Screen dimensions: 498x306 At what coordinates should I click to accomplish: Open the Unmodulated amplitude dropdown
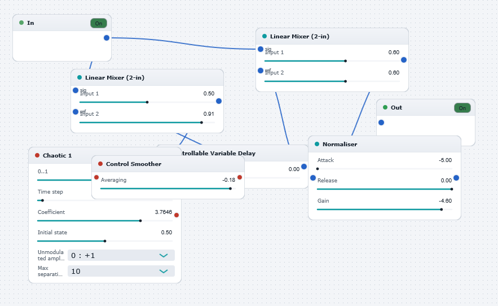[x=121, y=255]
